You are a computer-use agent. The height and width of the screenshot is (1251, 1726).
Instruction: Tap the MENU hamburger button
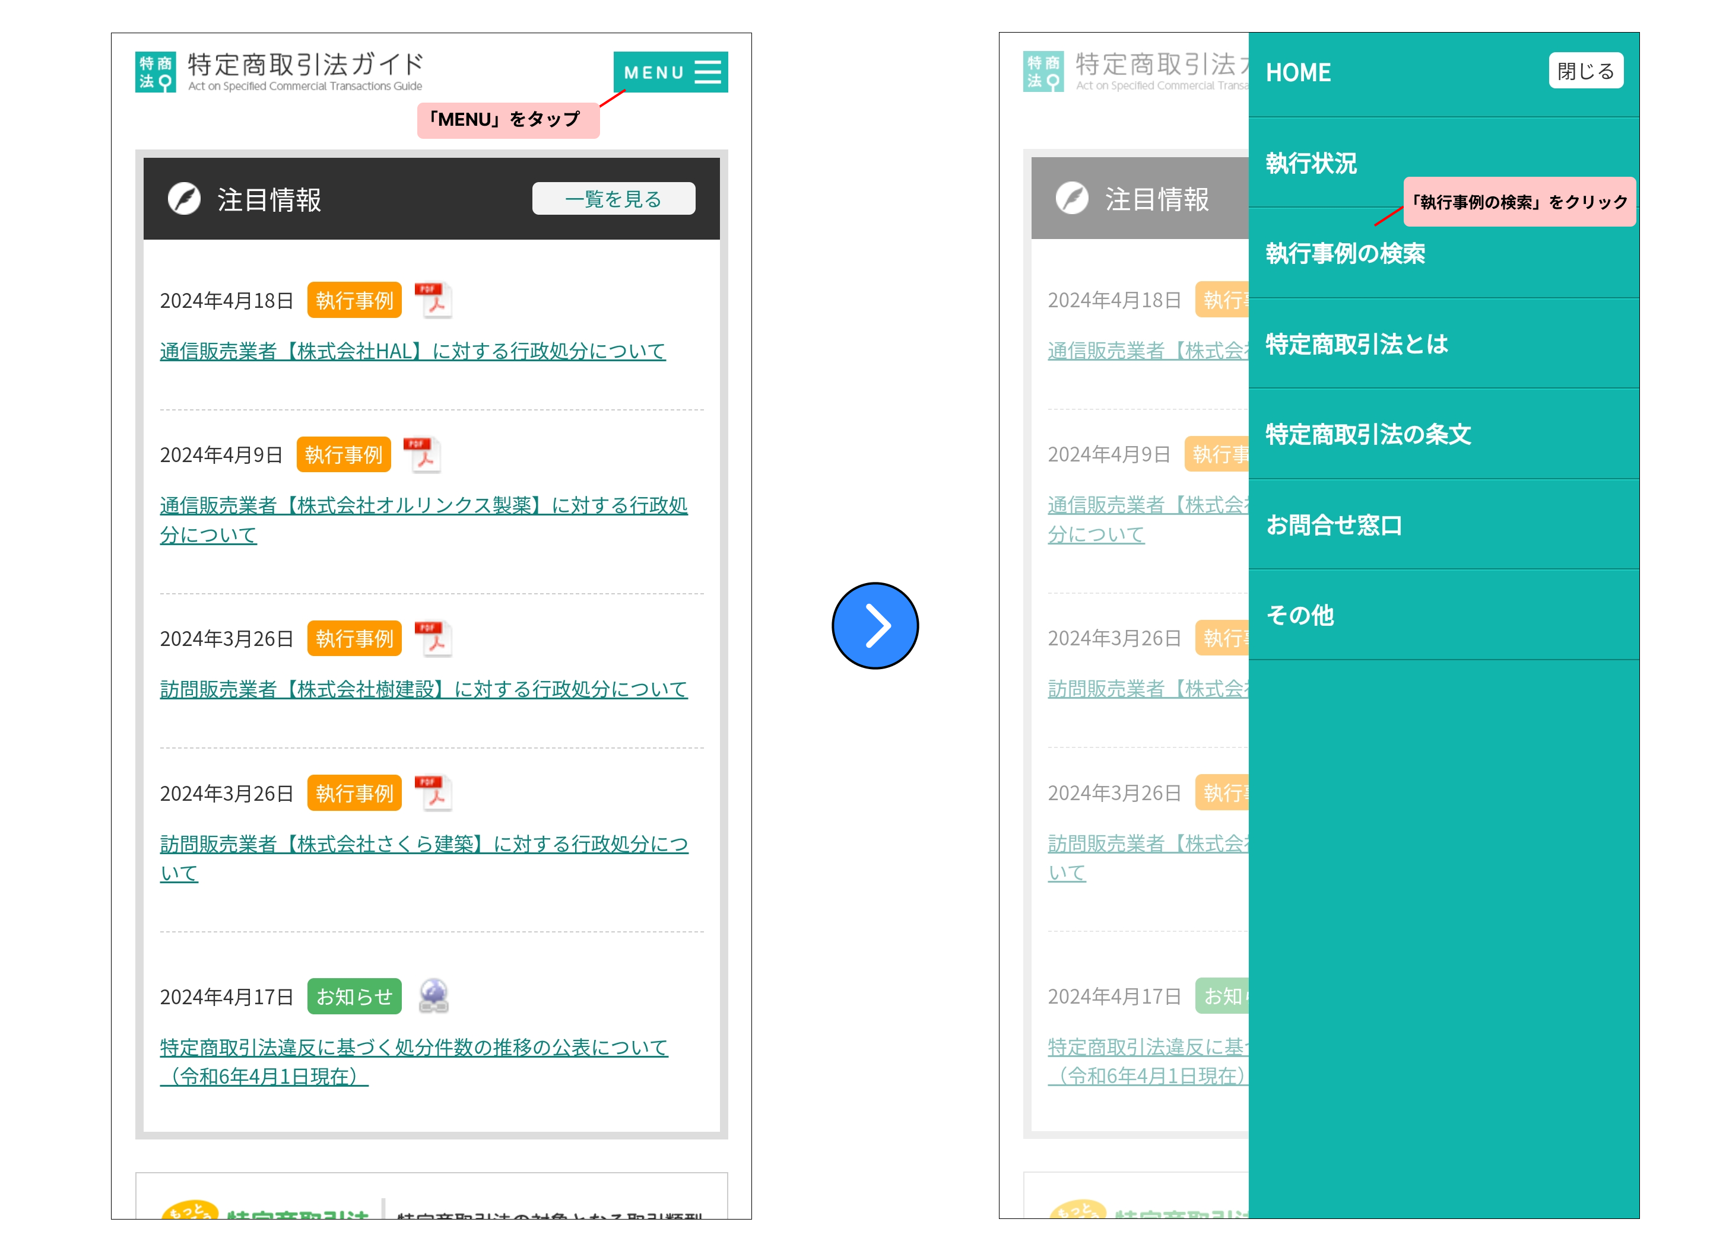pyautogui.click(x=670, y=72)
